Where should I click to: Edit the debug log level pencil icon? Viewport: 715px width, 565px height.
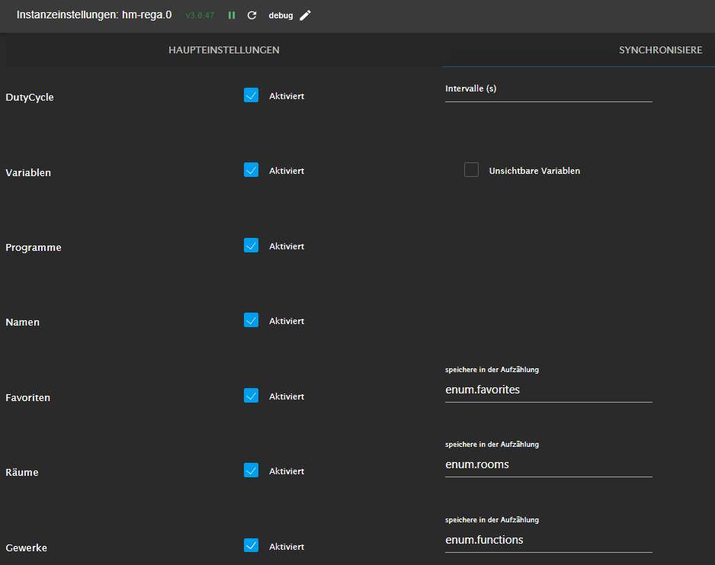click(305, 15)
